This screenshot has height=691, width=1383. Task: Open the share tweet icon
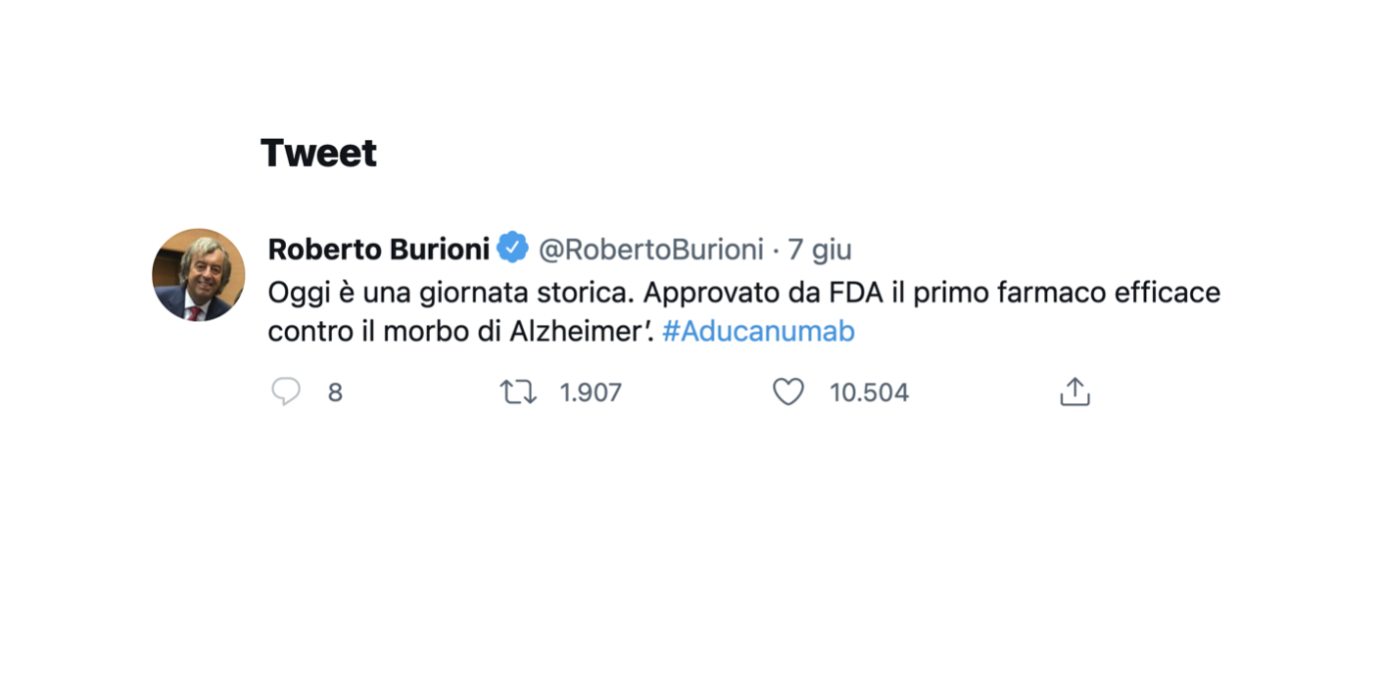(x=1074, y=392)
